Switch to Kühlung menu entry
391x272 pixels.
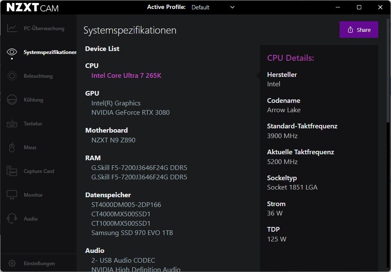(x=34, y=100)
